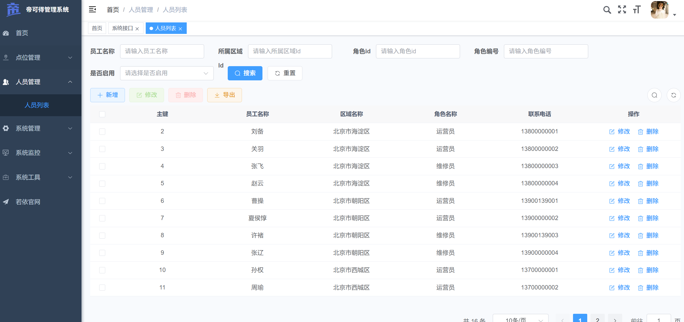Open the 是否启用 dropdown
The height and width of the screenshot is (322, 684).
click(166, 73)
